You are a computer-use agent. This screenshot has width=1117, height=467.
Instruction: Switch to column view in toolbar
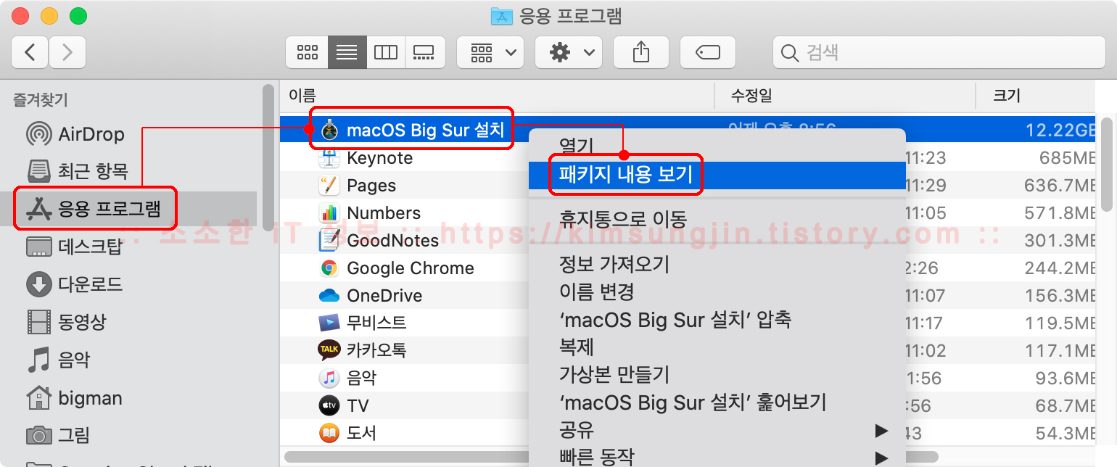point(386,52)
